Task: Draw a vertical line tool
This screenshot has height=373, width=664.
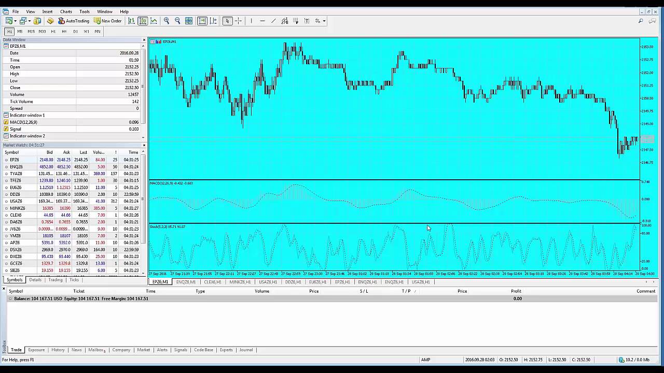Action: click(251, 21)
